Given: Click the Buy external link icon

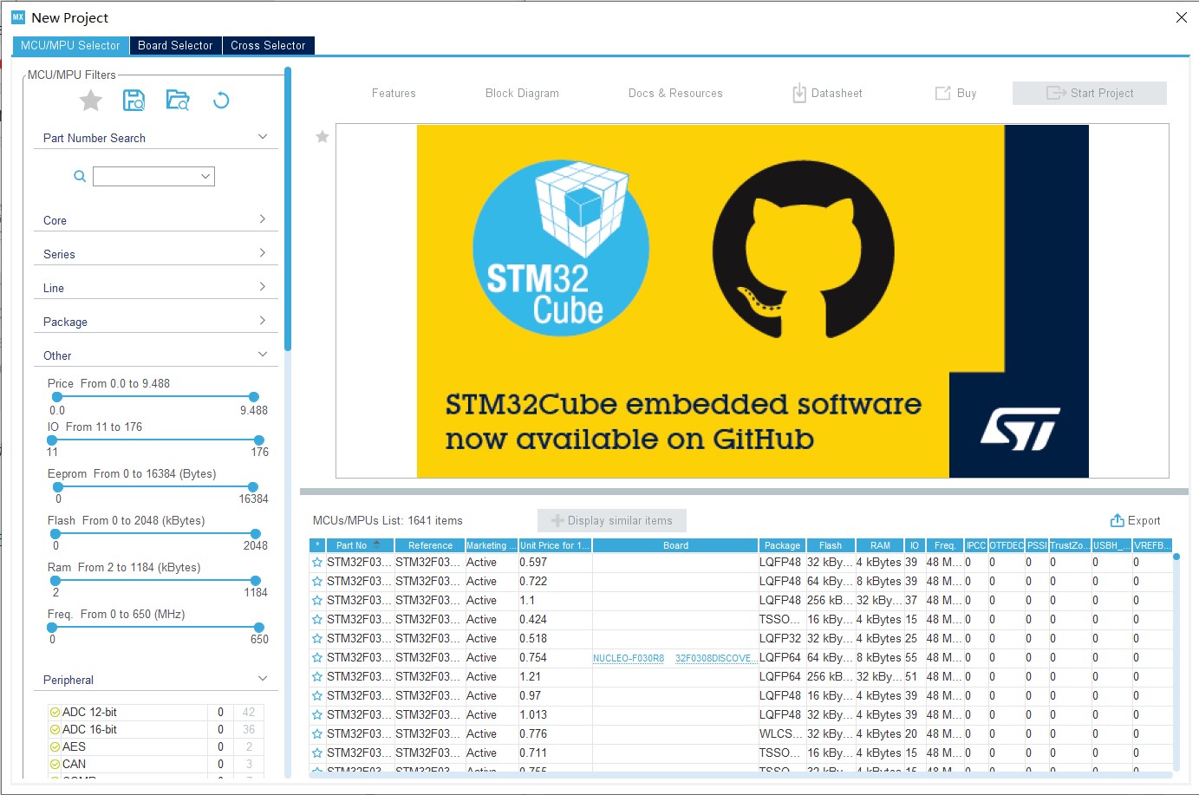Looking at the screenshot, I should click(942, 93).
